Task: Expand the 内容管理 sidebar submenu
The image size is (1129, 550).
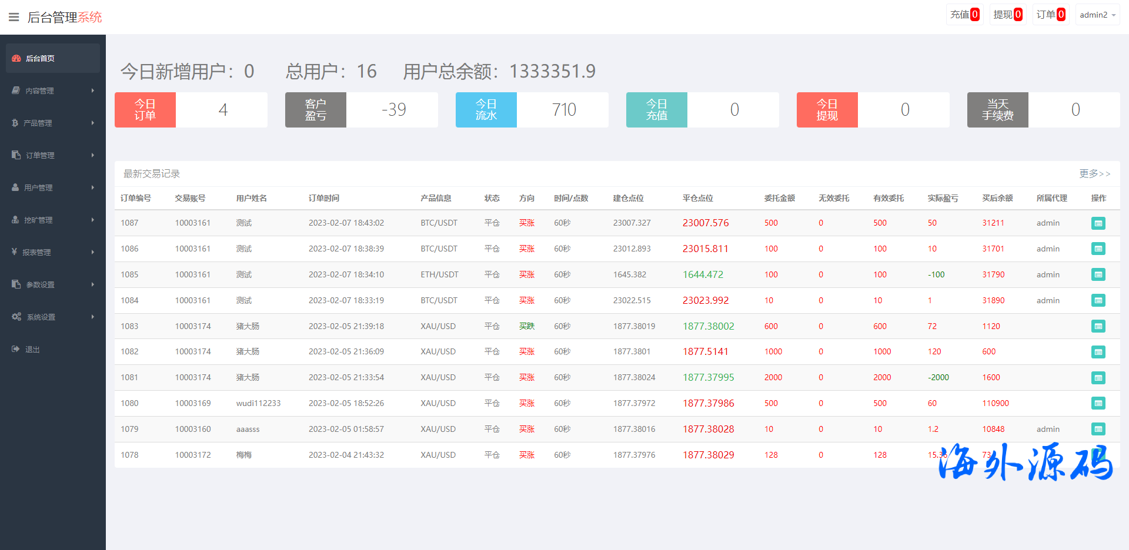Action: (93, 90)
